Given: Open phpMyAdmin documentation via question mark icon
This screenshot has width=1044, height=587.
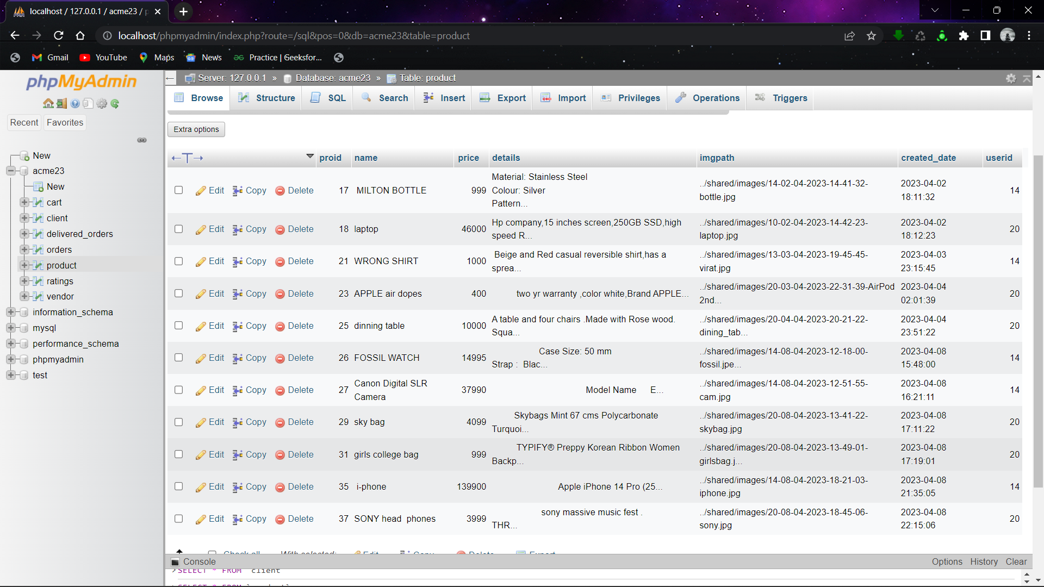Looking at the screenshot, I should (x=74, y=103).
